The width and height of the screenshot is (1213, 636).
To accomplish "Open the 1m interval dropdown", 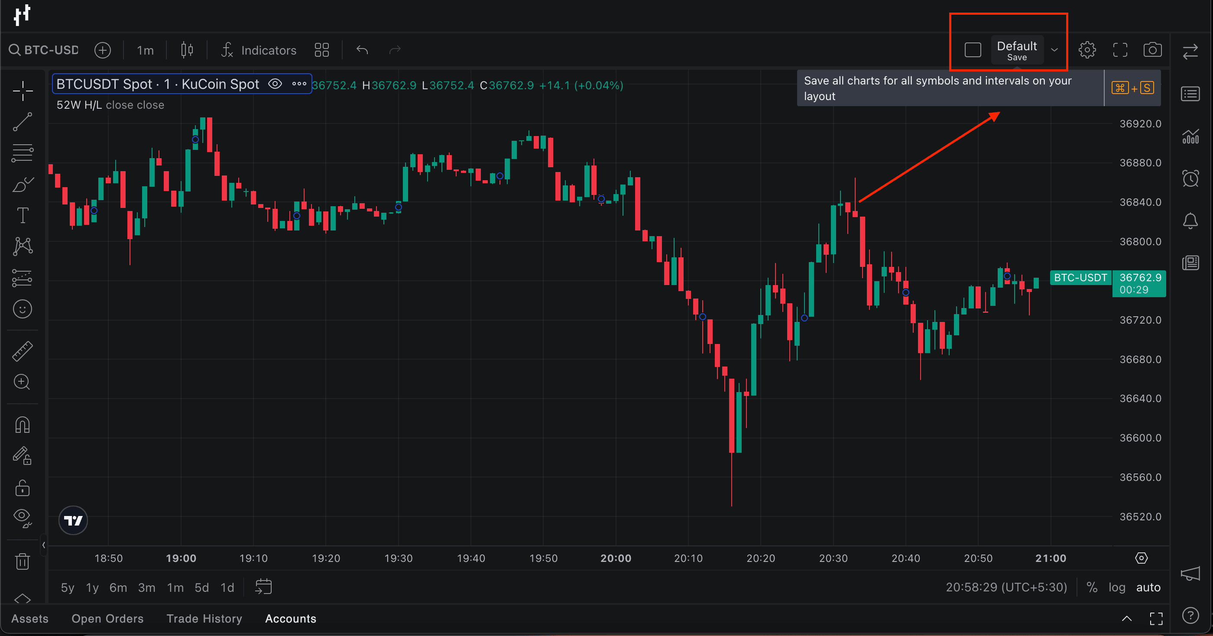I will tap(145, 50).
